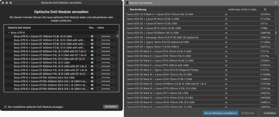The image size is (279, 117).
Task: Download the EF100-300mm f/4.5-5.6 USM module
Action: click(105, 77)
